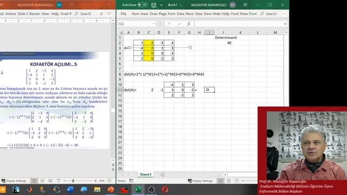Click Excel zoom out minus button

(243, 181)
